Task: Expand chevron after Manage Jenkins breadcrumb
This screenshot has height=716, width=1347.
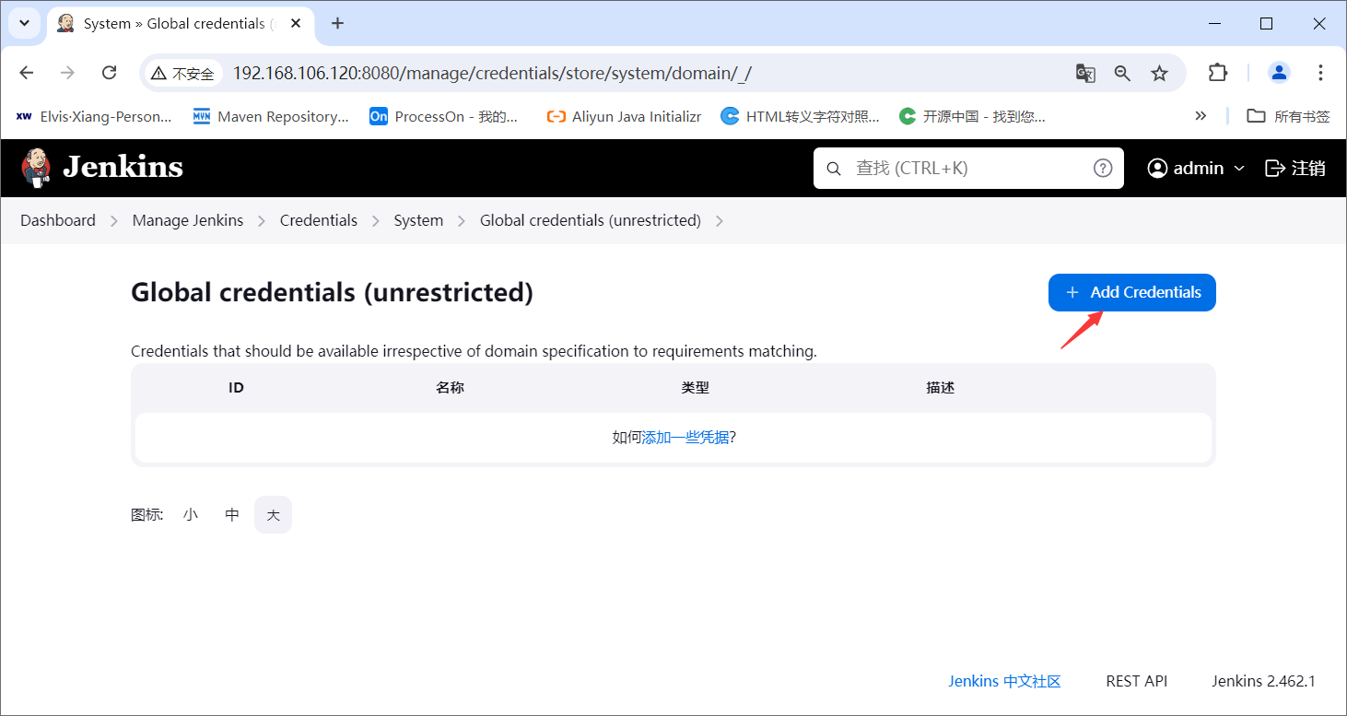Action: click(262, 221)
